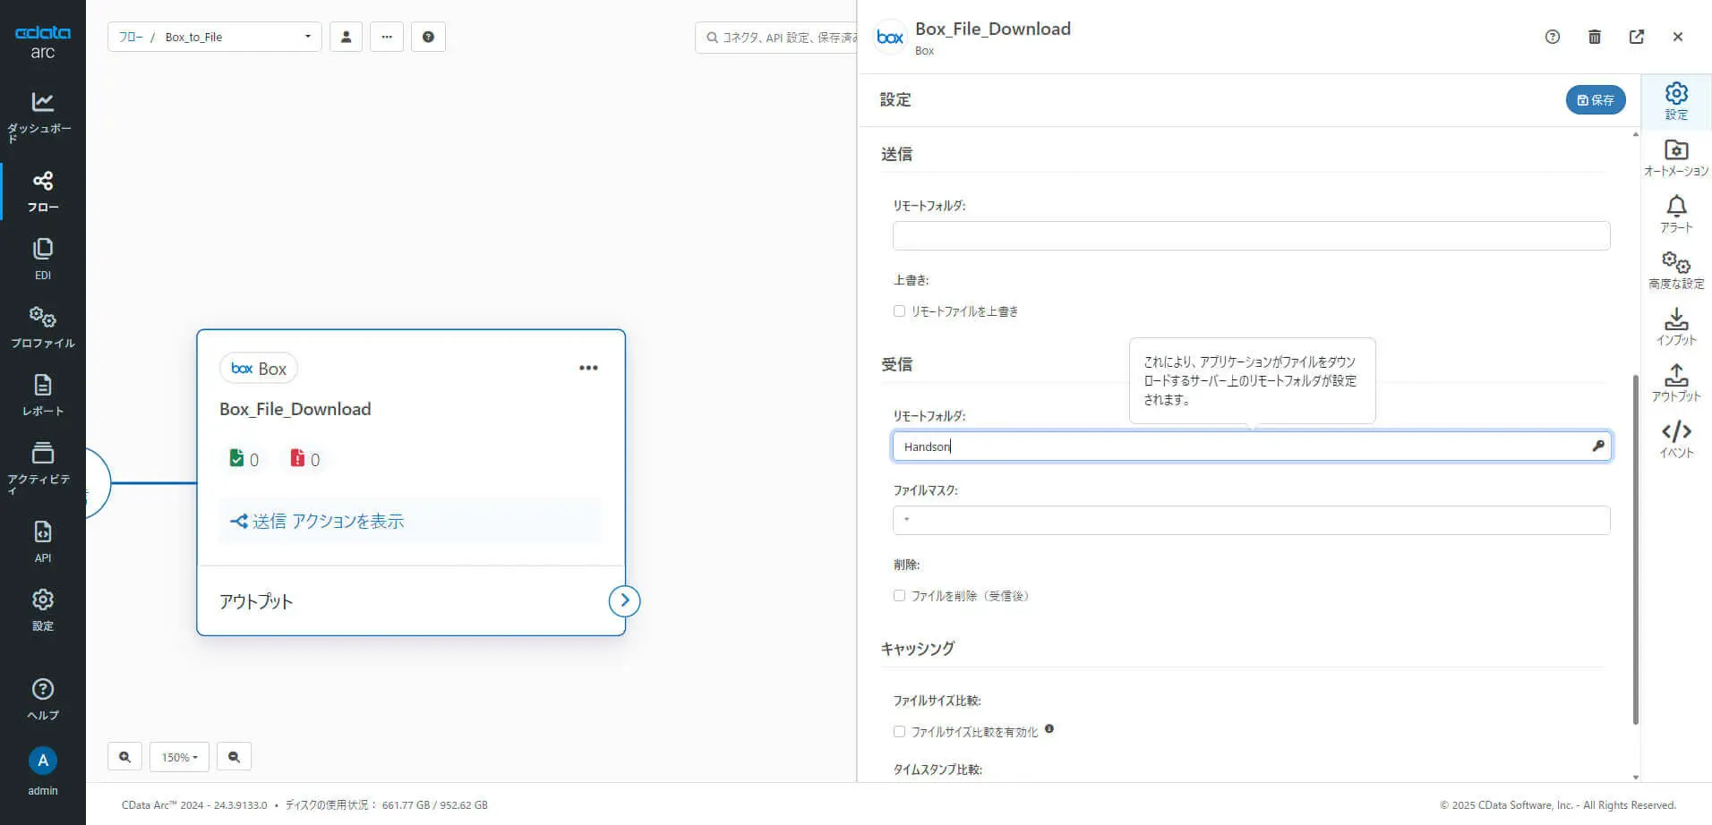Click the settings panel vertical scrollbar

pyautogui.click(x=1635, y=549)
